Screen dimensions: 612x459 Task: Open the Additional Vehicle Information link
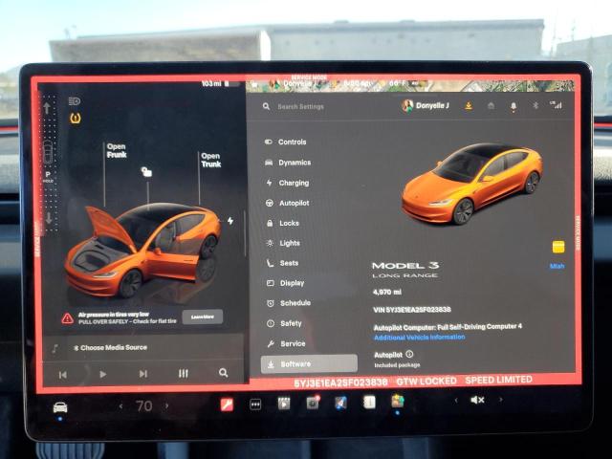(420, 338)
